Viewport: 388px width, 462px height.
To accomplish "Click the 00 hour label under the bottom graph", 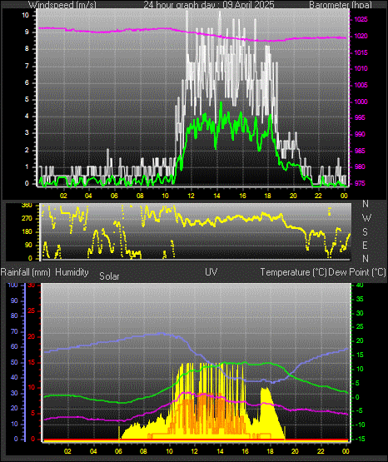I will tap(346, 451).
